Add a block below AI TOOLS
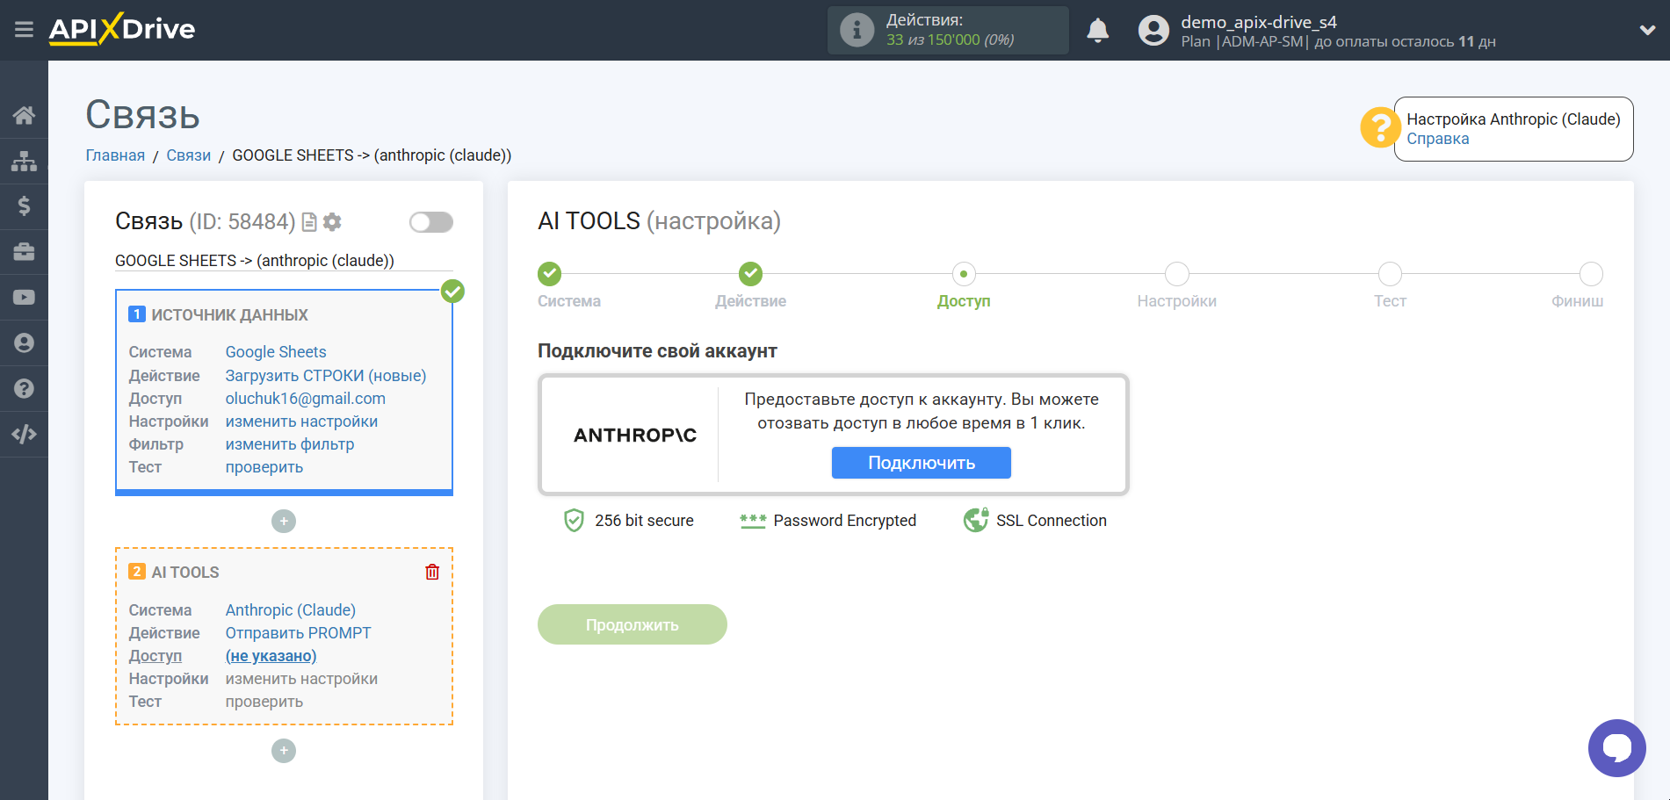Image resolution: width=1670 pixels, height=800 pixels. [x=283, y=751]
